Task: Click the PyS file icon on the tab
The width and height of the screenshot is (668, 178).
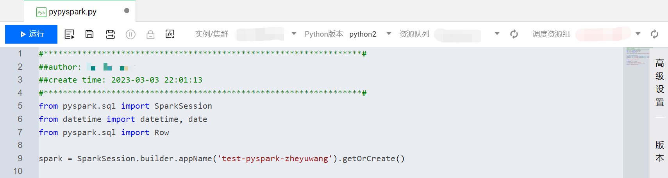Action: click(41, 12)
